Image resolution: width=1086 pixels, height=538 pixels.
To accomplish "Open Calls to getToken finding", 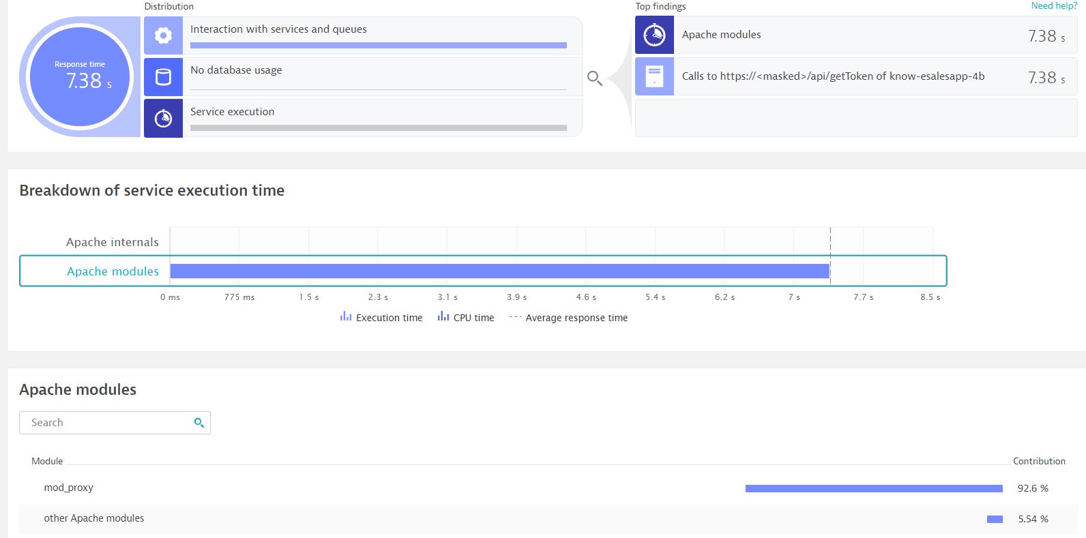I will point(833,76).
